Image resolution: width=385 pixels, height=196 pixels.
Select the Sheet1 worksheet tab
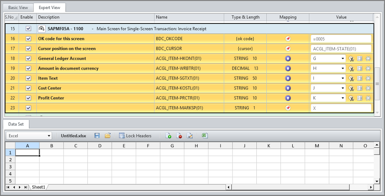(x=38, y=187)
